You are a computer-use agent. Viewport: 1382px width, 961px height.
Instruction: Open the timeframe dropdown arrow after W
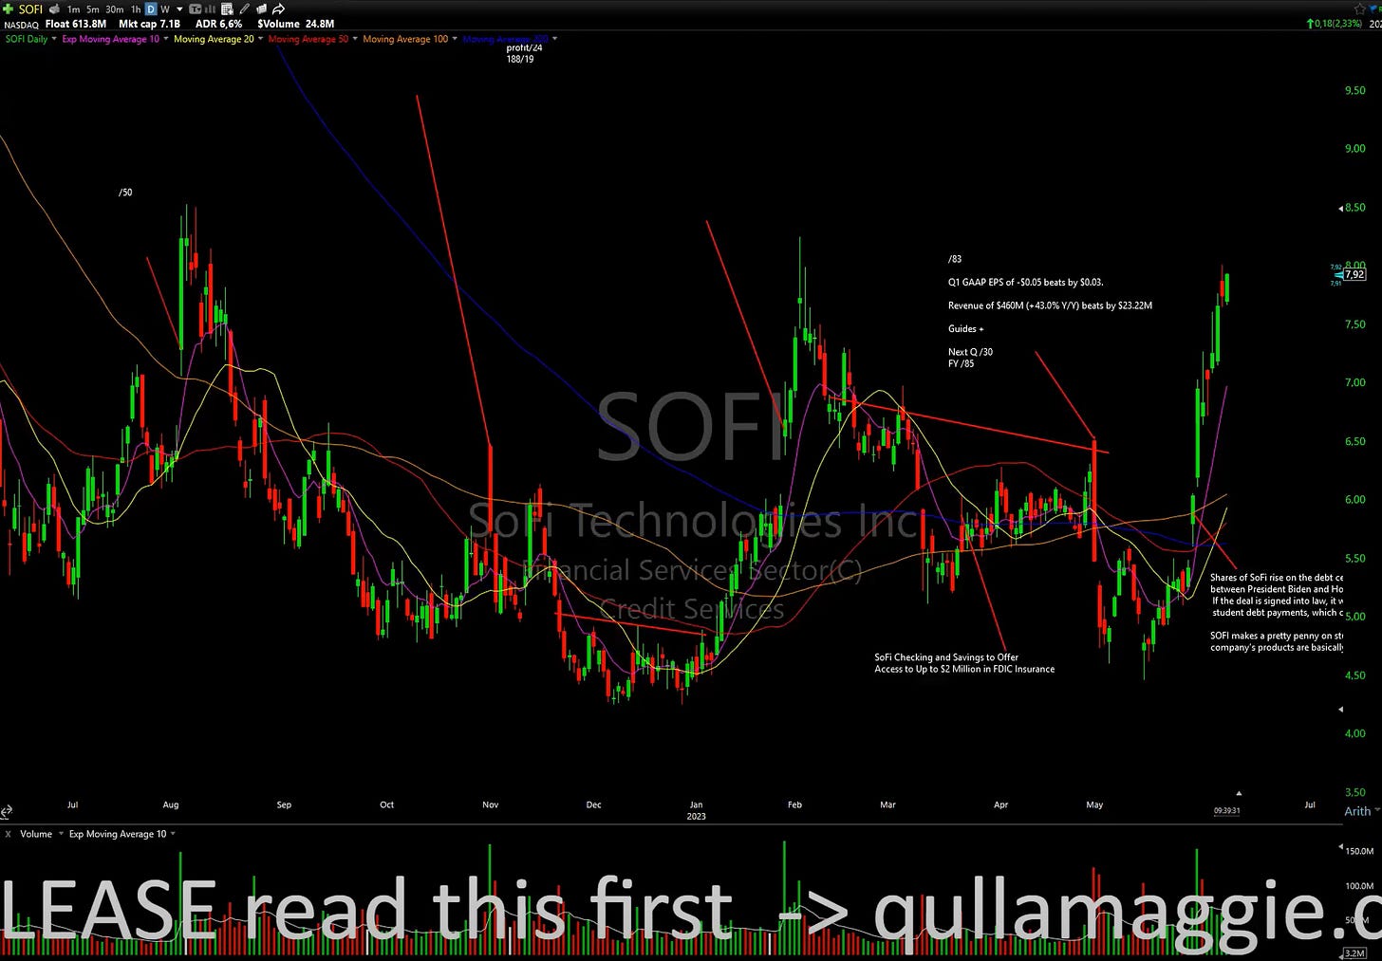tap(179, 9)
